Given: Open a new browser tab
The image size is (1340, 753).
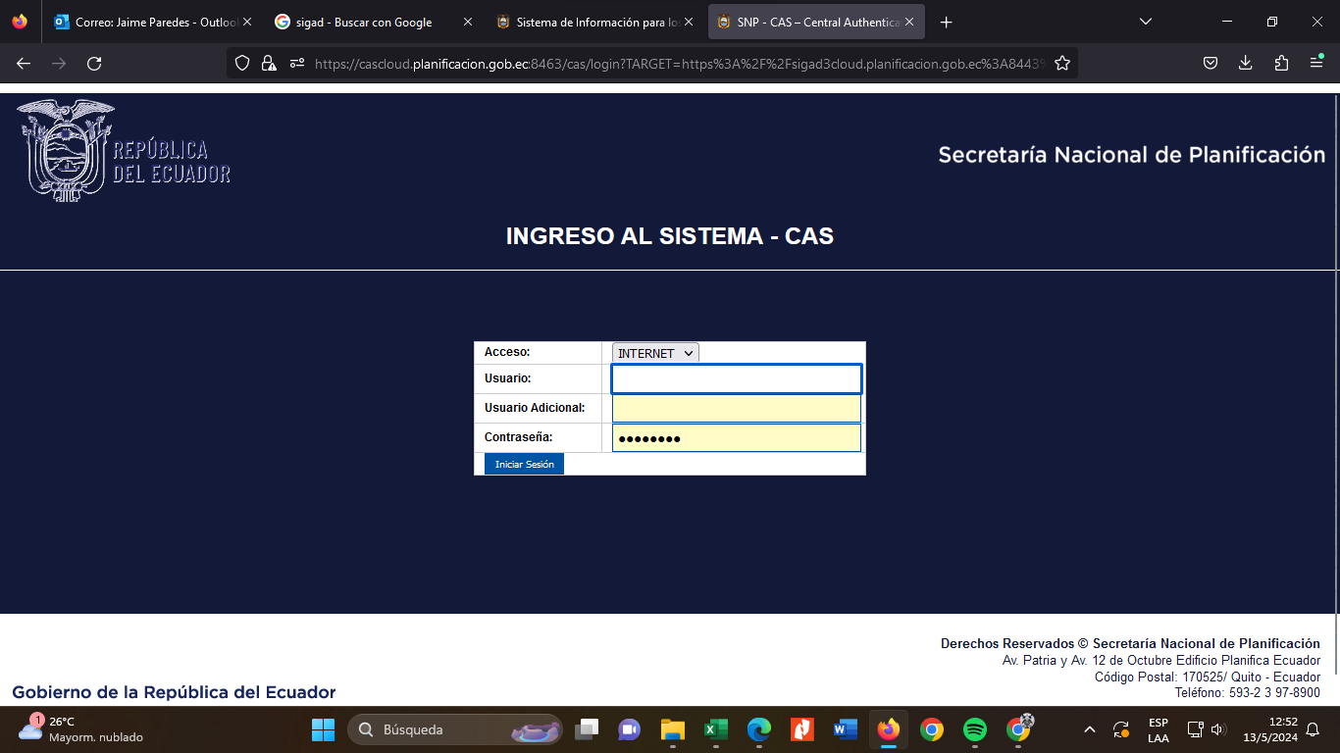Looking at the screenshot, I should pos(946,22).
